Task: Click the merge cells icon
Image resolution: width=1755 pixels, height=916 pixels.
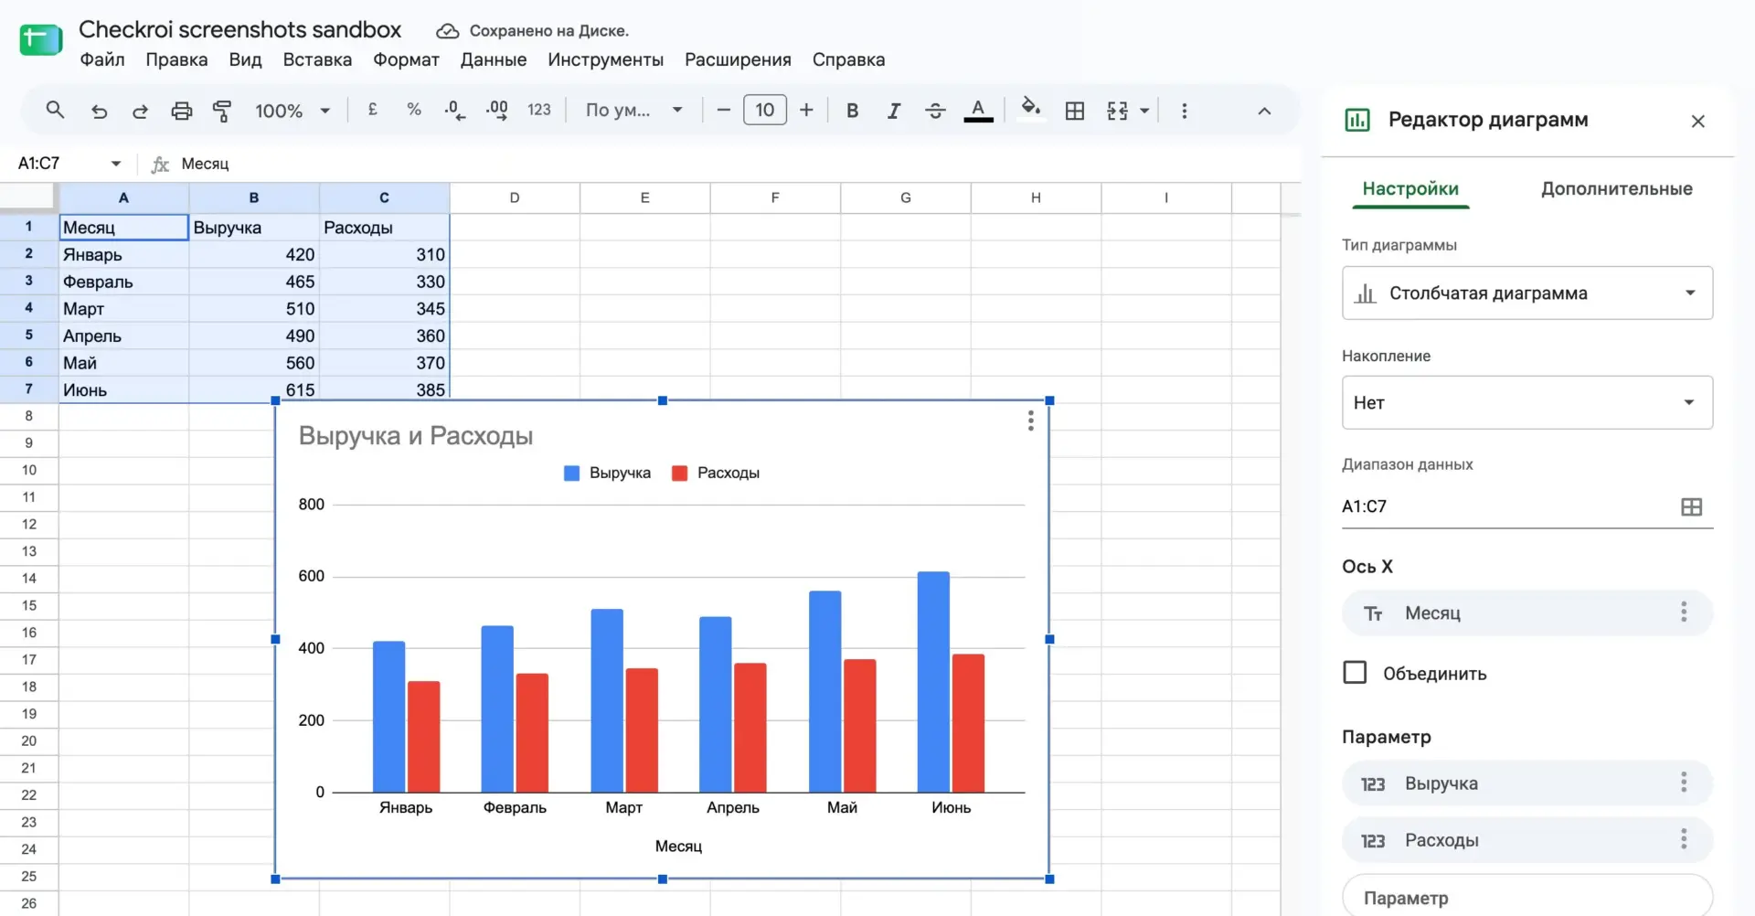Action: point(1117,111)
